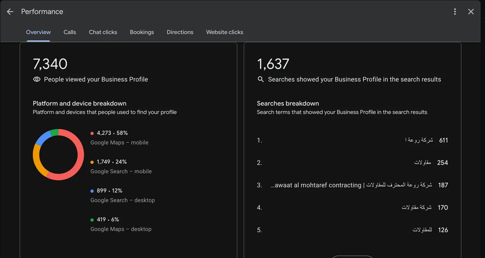Click the 'Google Search – mobile' label
Screen dimensions: 485x258
pyautogui.click(x=121, y=172)
